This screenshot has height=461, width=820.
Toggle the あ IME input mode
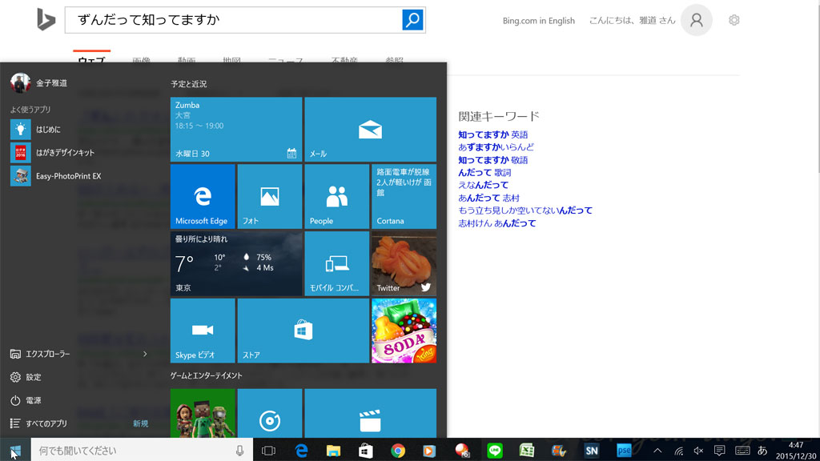click(762, 451)
